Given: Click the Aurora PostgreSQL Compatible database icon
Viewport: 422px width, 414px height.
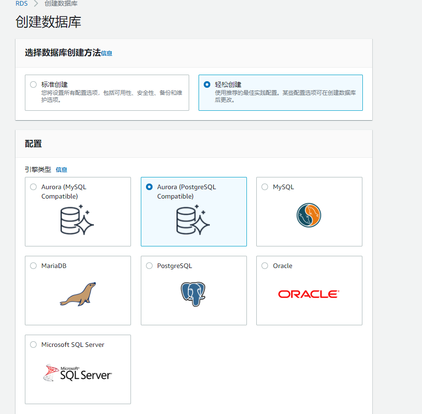Looking at the screenshot, I should (193, 220).
